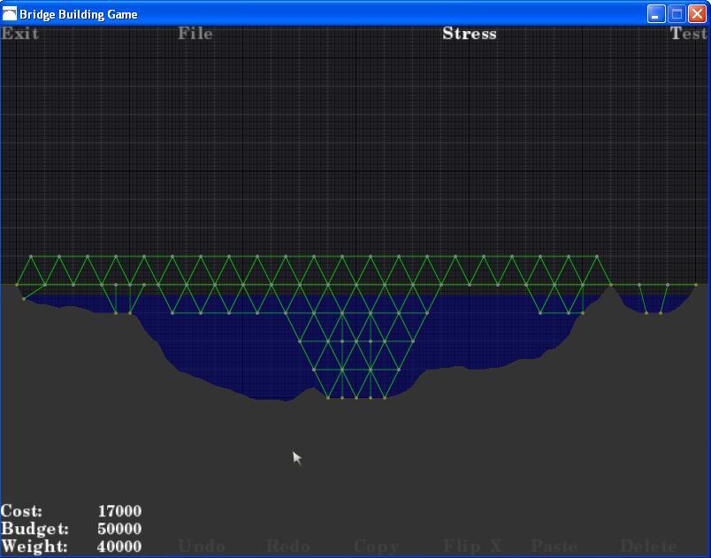Screen dimensions: 711x558
Task: Maximize the Bridge Building Game window
Action: click(677, 14)
